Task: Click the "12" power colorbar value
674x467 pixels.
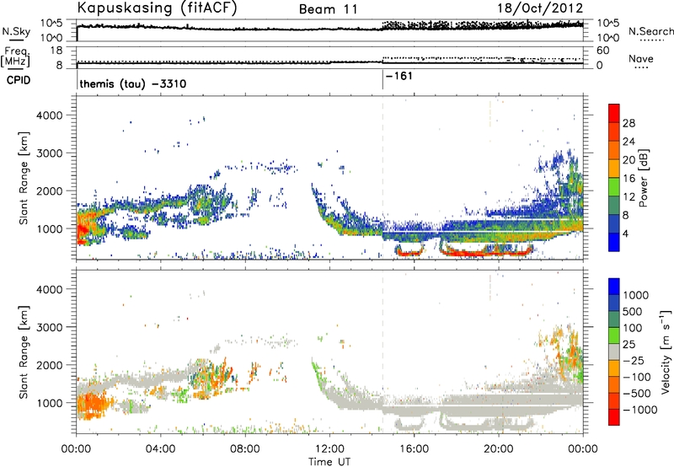Action: (629, 197)
